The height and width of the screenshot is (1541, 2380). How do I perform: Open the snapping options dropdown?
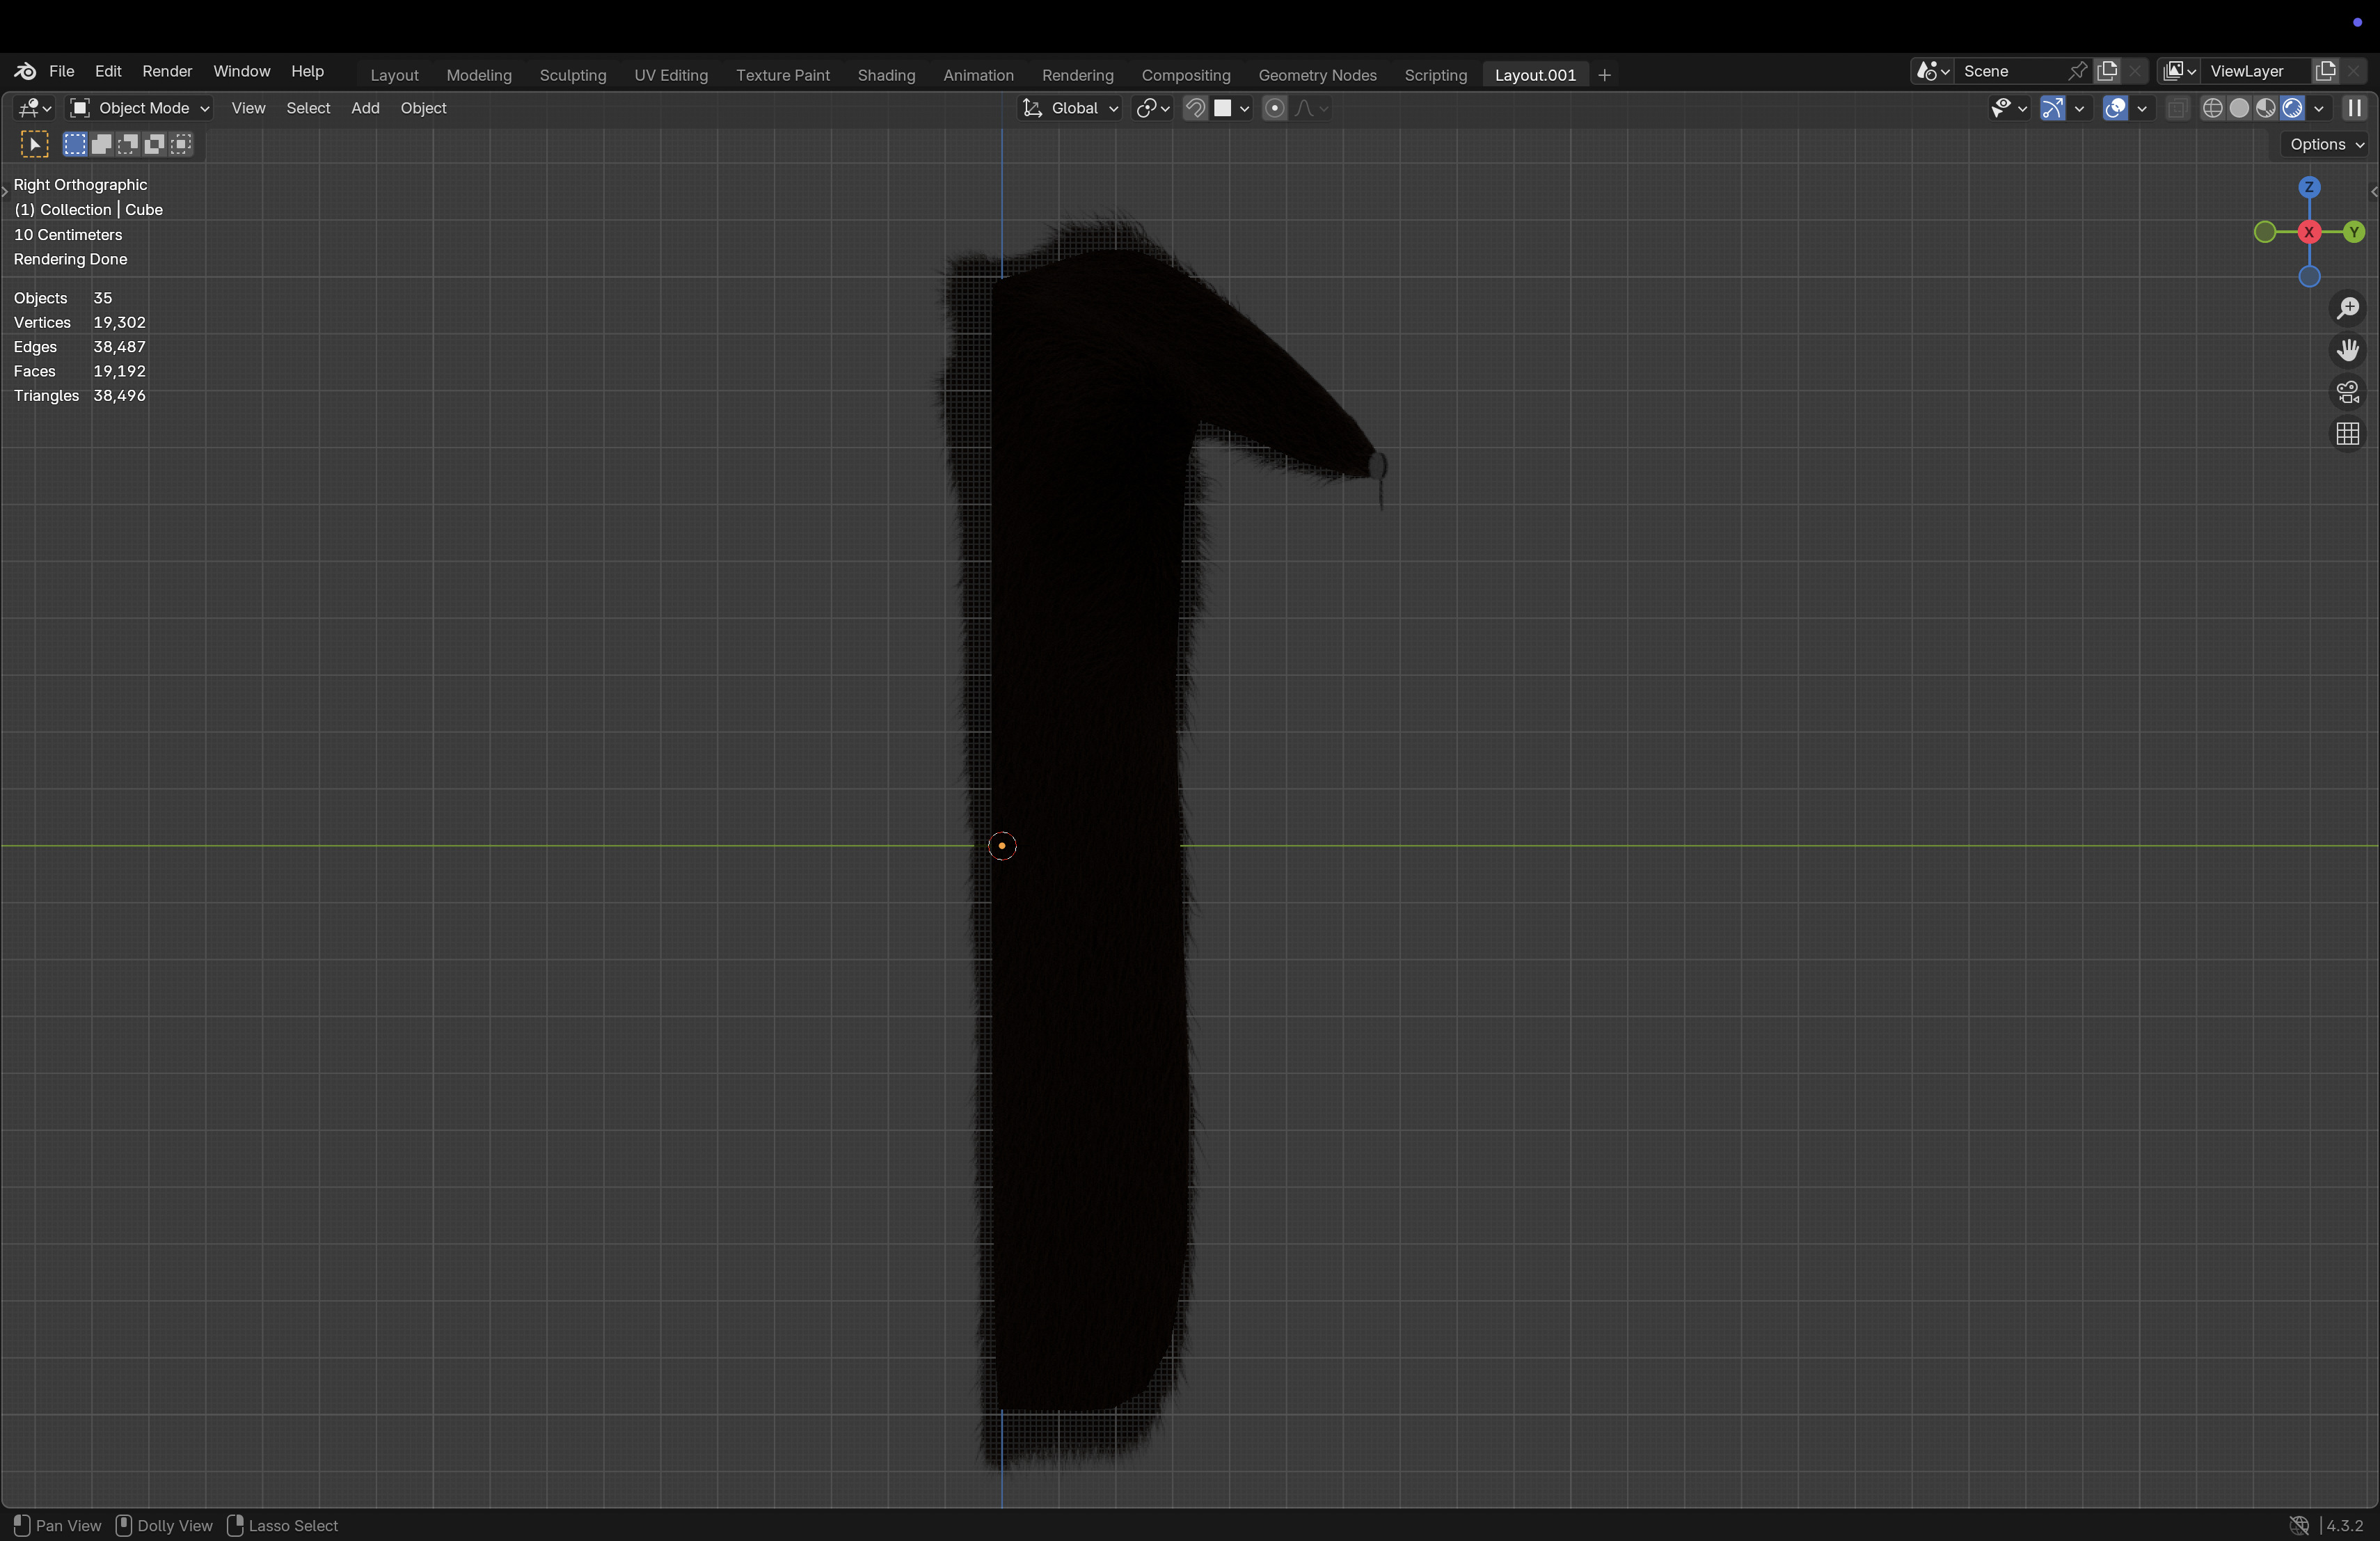(1232, 108)
